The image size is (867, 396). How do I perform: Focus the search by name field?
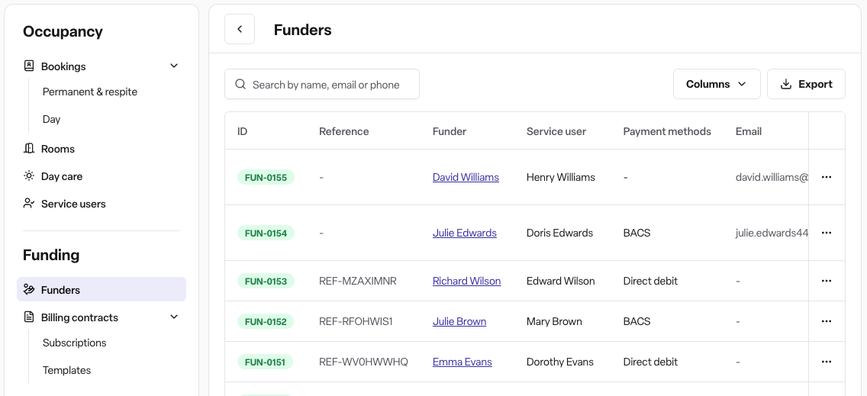(x=322, y=84)
